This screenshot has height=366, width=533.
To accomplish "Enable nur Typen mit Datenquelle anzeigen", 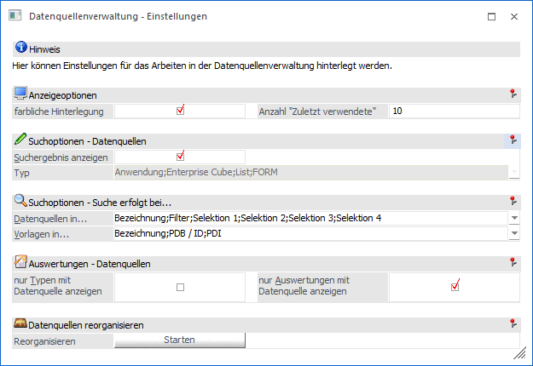I will (180, 288).
